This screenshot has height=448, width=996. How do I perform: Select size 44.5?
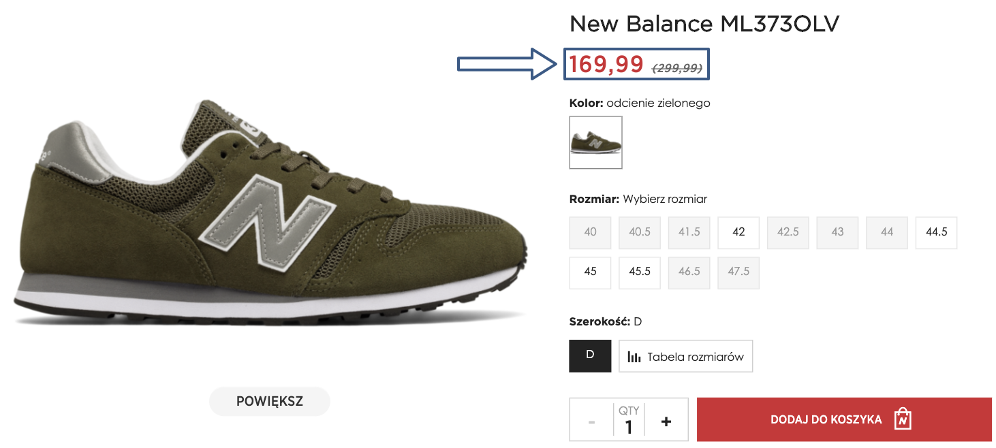(x=936, y=232)
